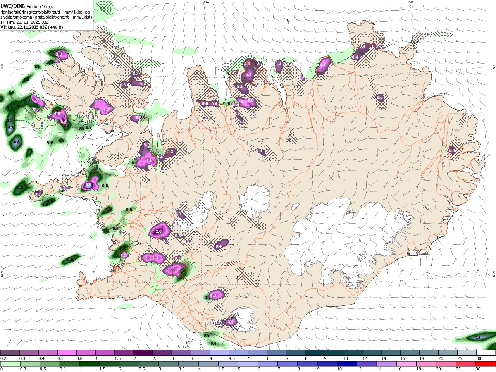Pick the dark teal 8–9 snow scale swatch
This screenshot has height=372, width=496.
[x=314, y=353]
